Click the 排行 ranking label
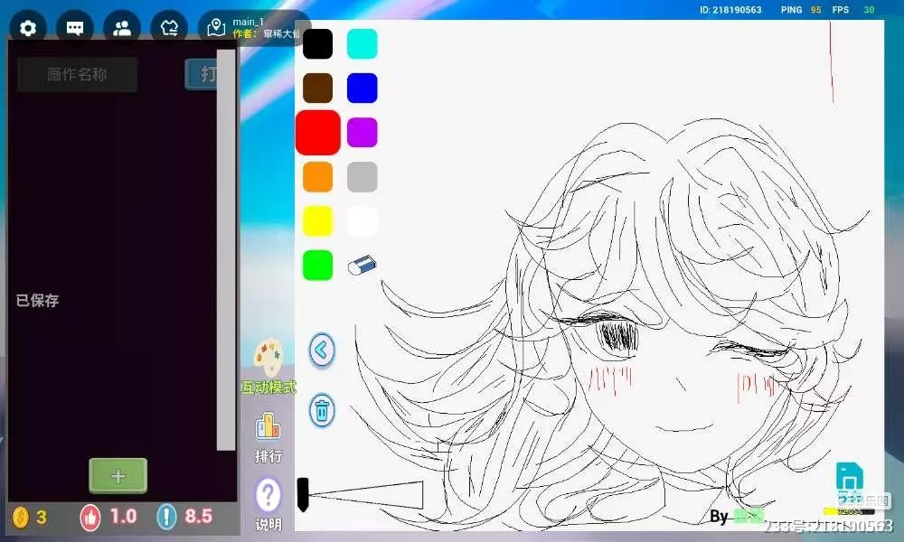The width and height of the screenshot is (904, 542). [268, 456]
